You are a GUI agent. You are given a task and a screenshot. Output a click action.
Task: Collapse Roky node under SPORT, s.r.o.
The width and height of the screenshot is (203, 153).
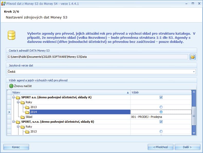18,126
